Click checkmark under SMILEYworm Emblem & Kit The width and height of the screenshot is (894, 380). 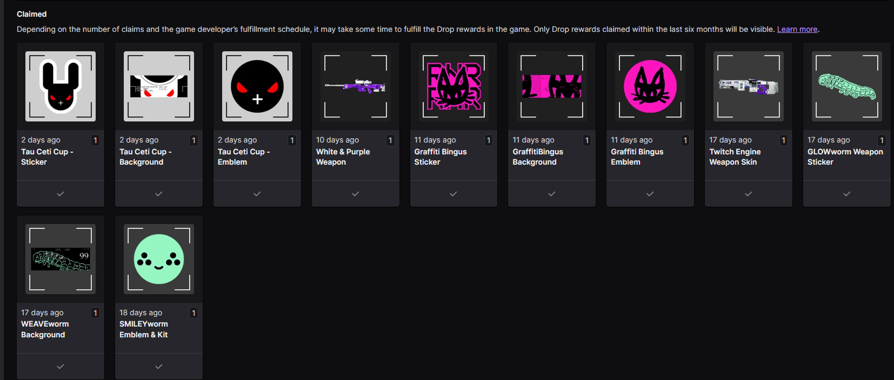[159, 367]
